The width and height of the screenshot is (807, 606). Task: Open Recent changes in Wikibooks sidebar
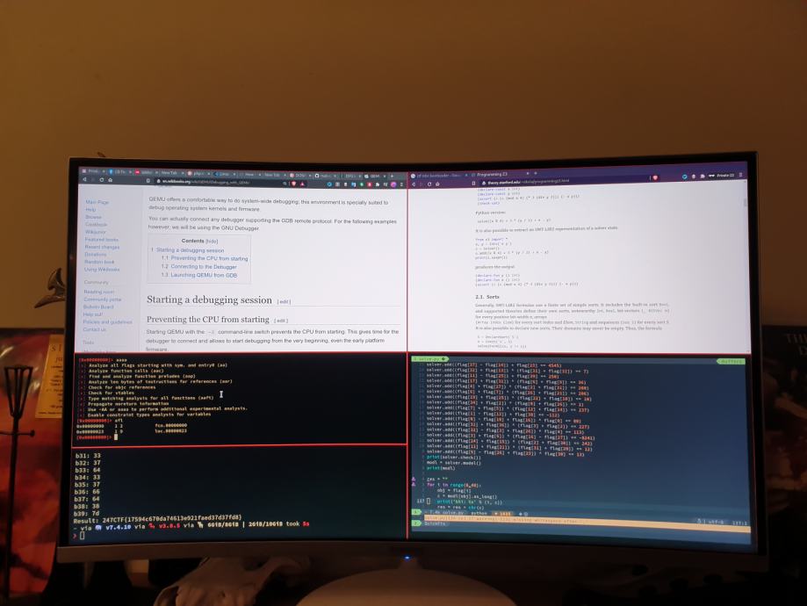[x=102, y=247]
